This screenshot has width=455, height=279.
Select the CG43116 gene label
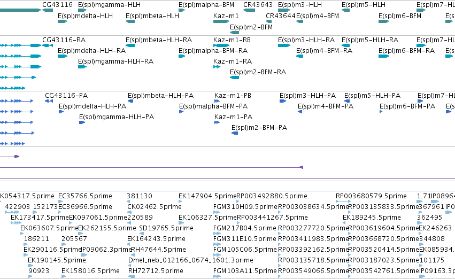pos(57,5)
